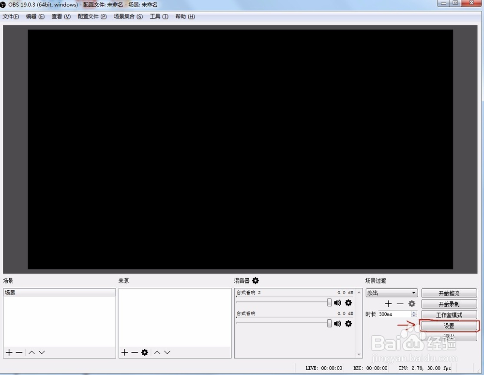This screenshot has width=484, height=375.
Task: Open transition properties gear icon
Action: point(412,304)
